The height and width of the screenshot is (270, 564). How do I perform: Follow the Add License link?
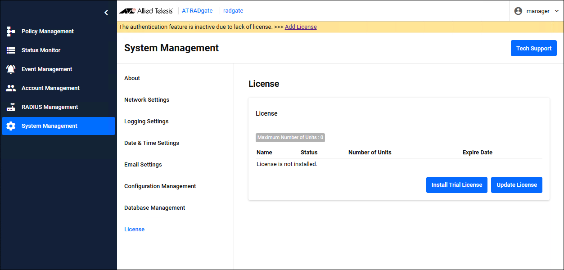point(301,27)
